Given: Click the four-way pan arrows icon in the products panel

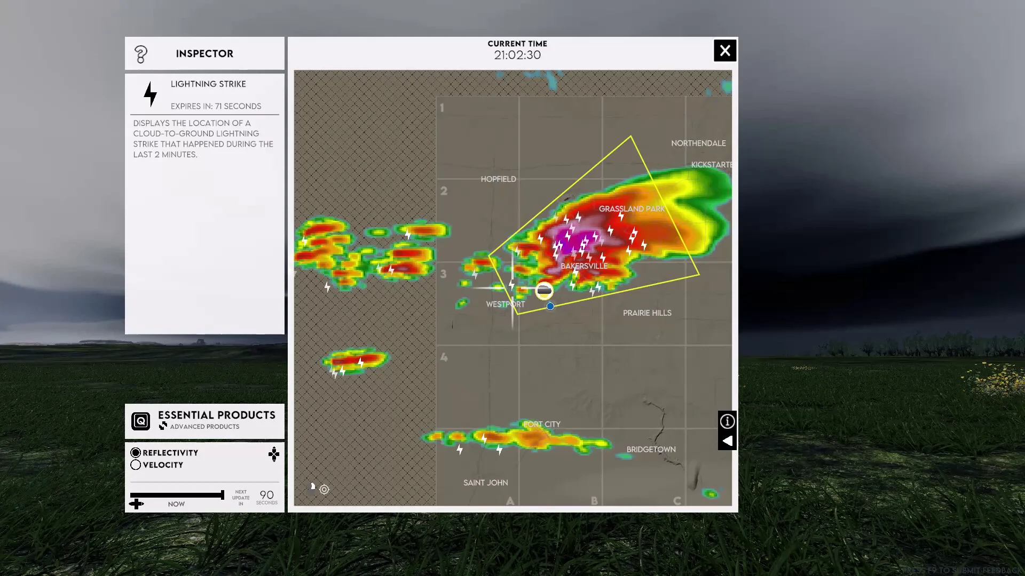Looking at the screenshot, I should click(274, 454).
